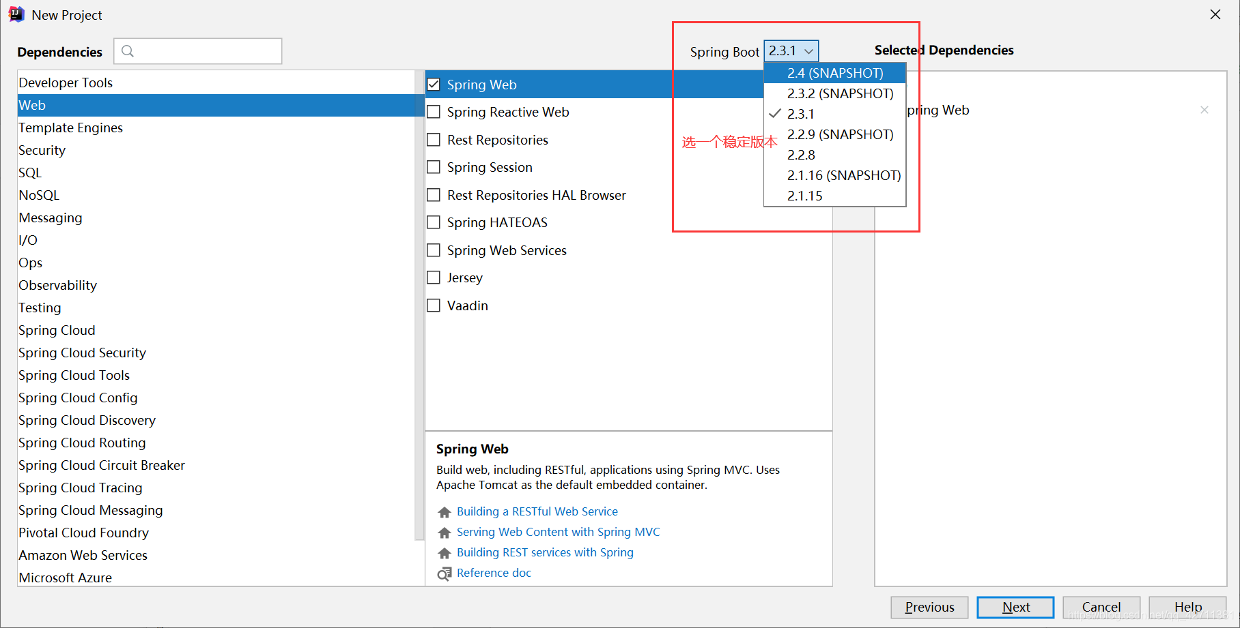Proceed with the Next button

point(1015,607)
